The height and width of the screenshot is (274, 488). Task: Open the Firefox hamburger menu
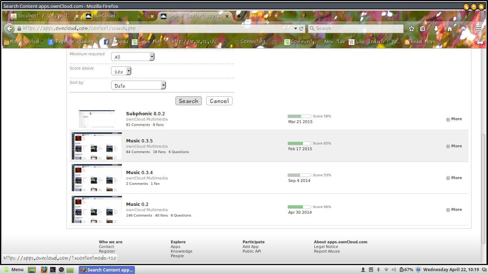[478, 29]
